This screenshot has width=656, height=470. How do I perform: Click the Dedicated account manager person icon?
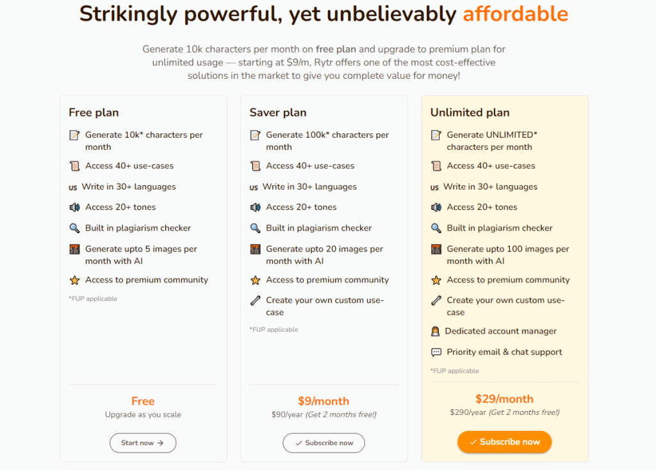pyautogui.click(x=435, y=332)
